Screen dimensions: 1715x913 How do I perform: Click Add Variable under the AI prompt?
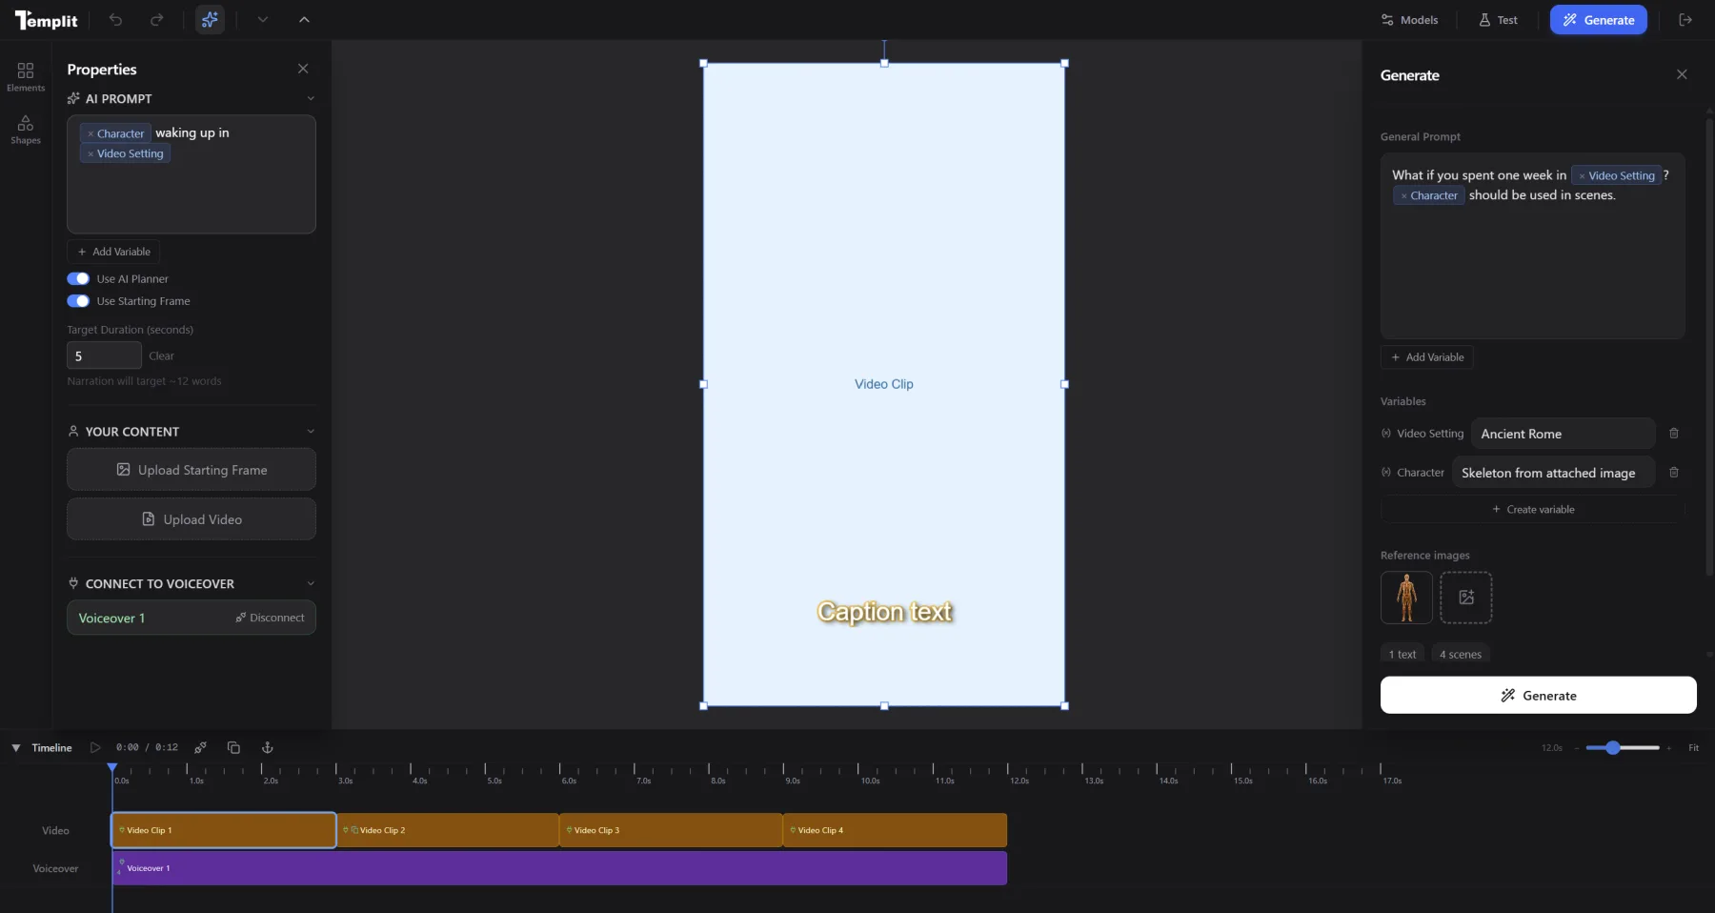[x=113, y=252]
